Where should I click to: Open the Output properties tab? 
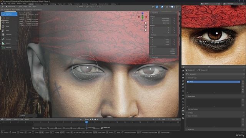[183, 78]
